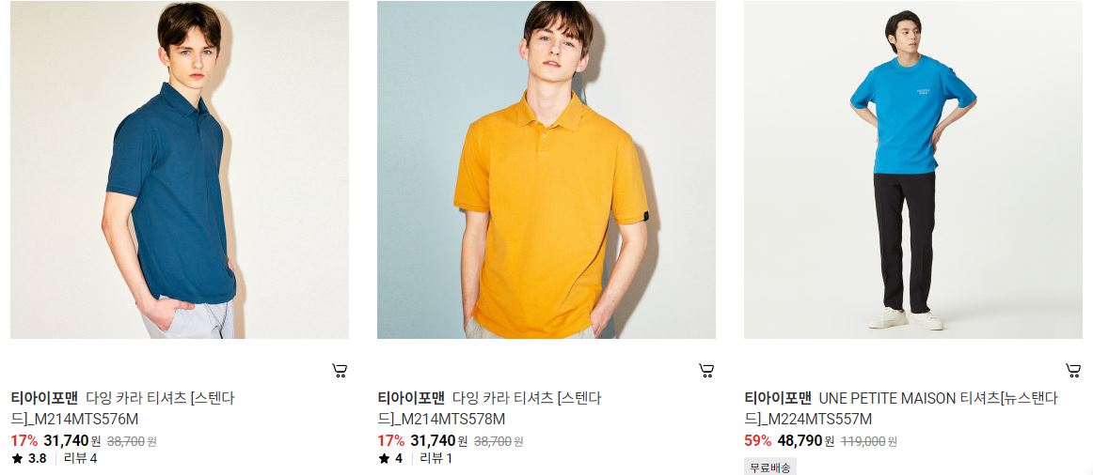1093x475 pixels.
Task: View 리뷰 4 reviews for the navy polo
Action: point(80,458)
